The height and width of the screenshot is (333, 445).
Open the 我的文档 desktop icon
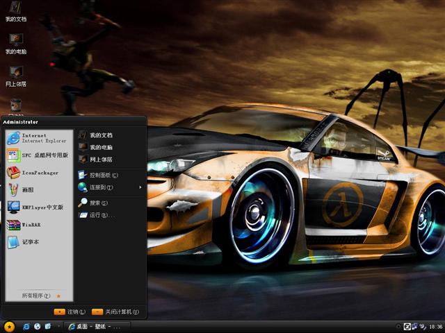[x=15, y=10]
